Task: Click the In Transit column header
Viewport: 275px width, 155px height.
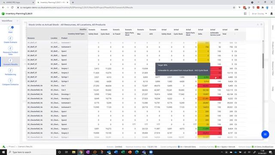Action: (x=116, y=34)
